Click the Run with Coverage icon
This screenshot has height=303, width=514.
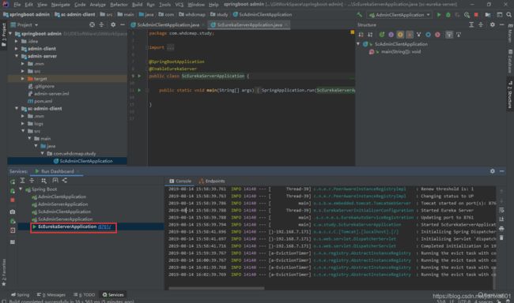point(457,15)
